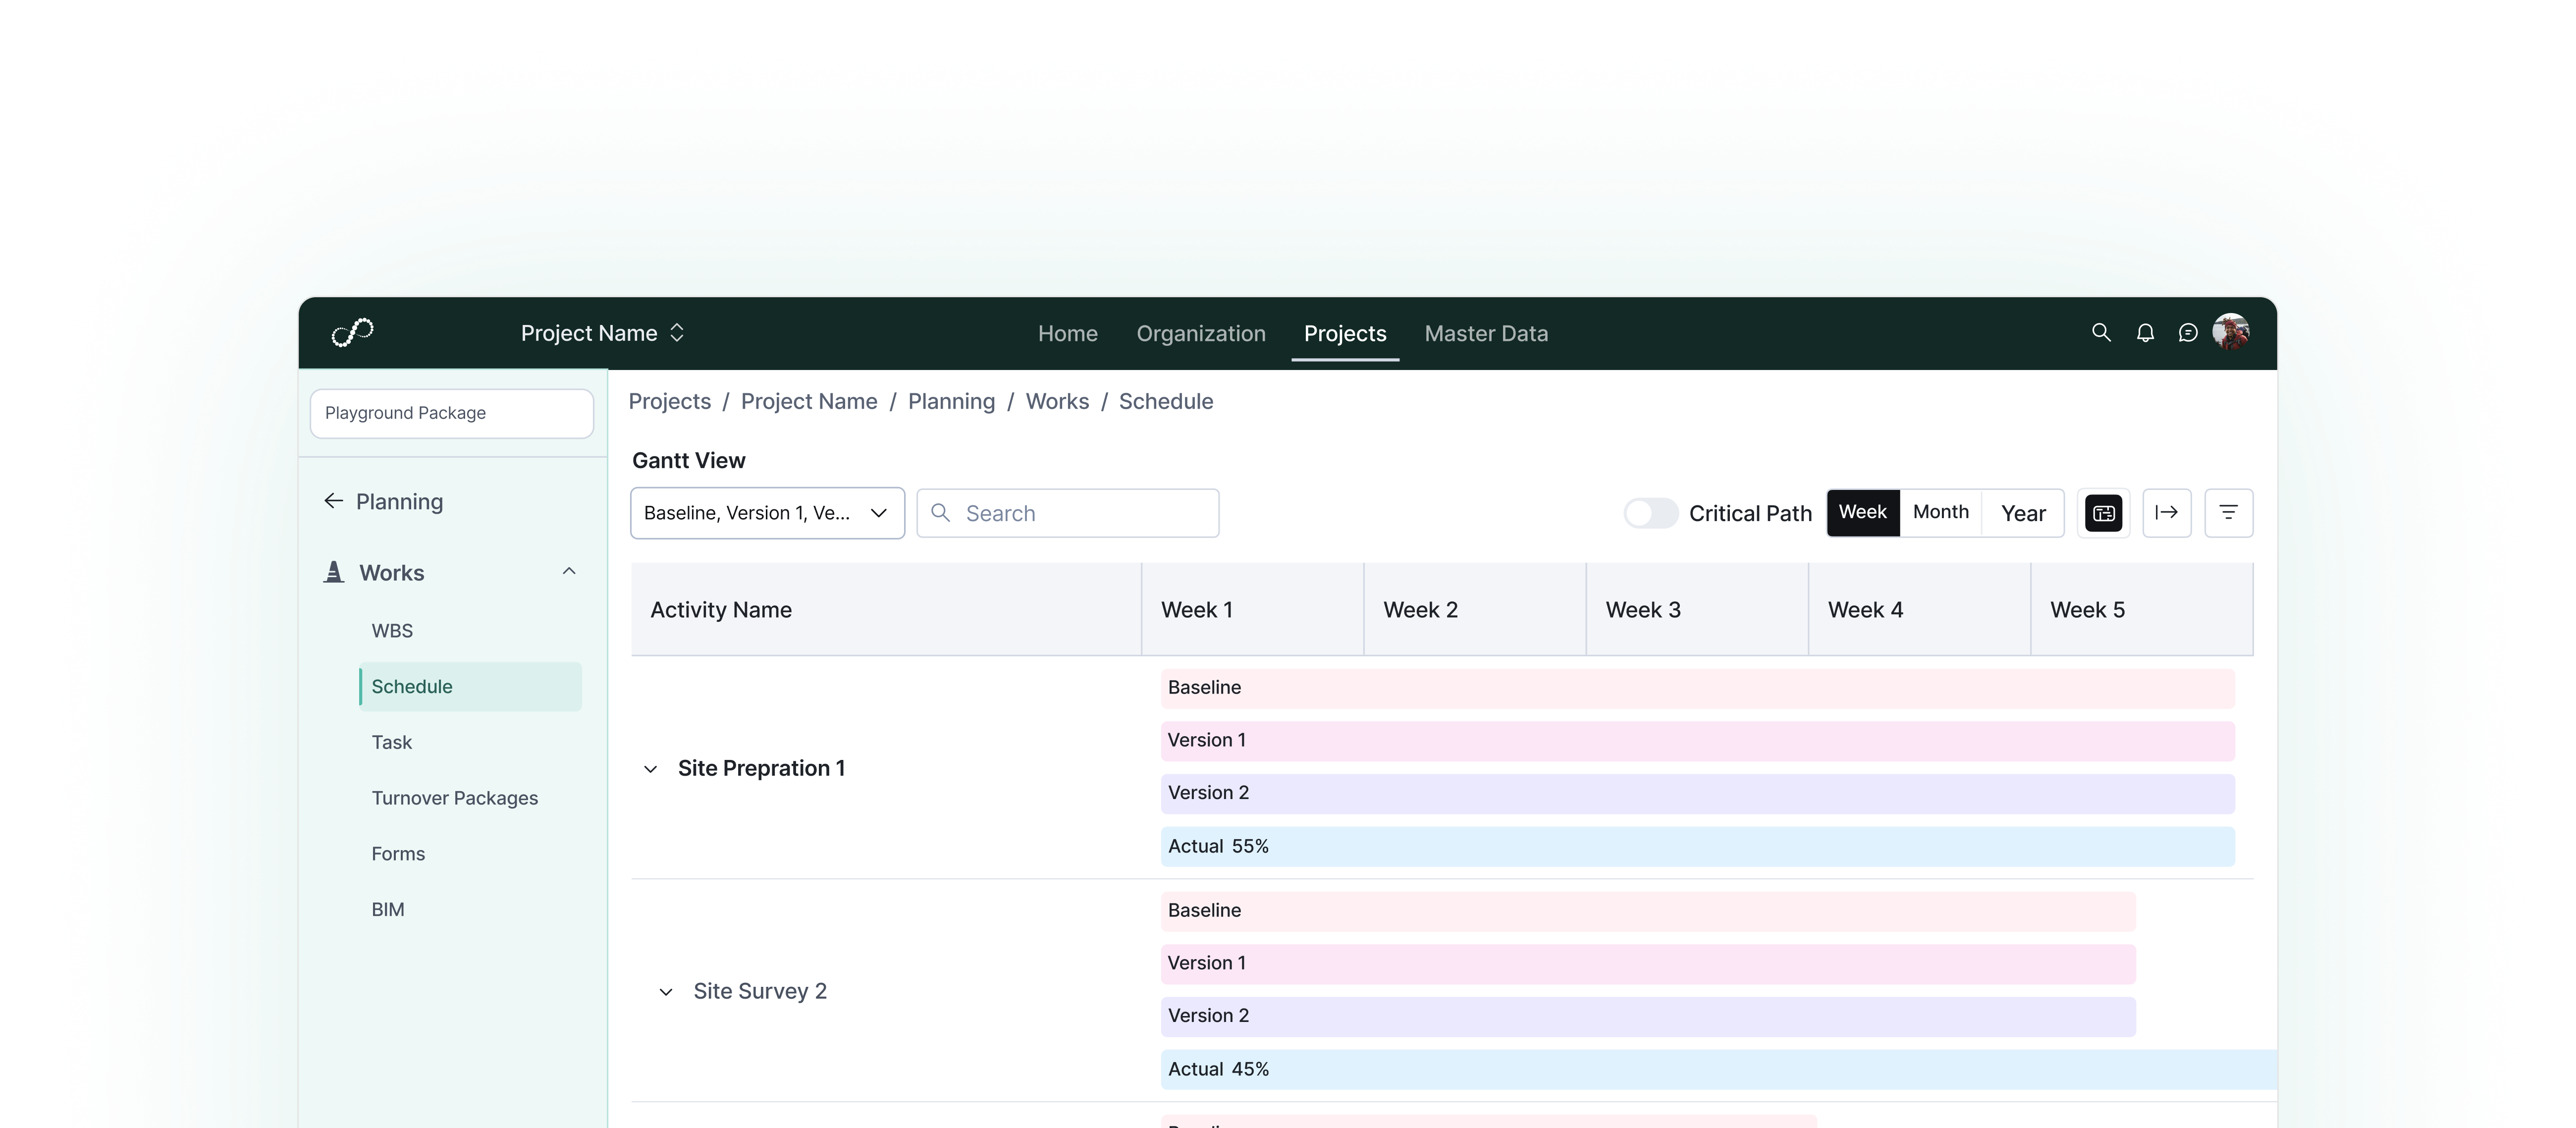Collapse the Works sidebar section
The image size is (2576, 1128).
coord(569,572)
